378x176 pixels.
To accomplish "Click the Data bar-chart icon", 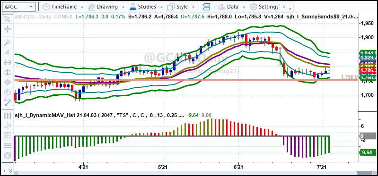I will (221, 7).
